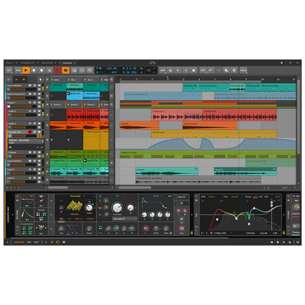Click the device panel icon in bottom bar
305x305 pixels.
(58, 242)
